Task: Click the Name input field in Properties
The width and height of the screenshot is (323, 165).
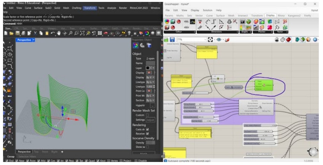Action: click(150, 63)
